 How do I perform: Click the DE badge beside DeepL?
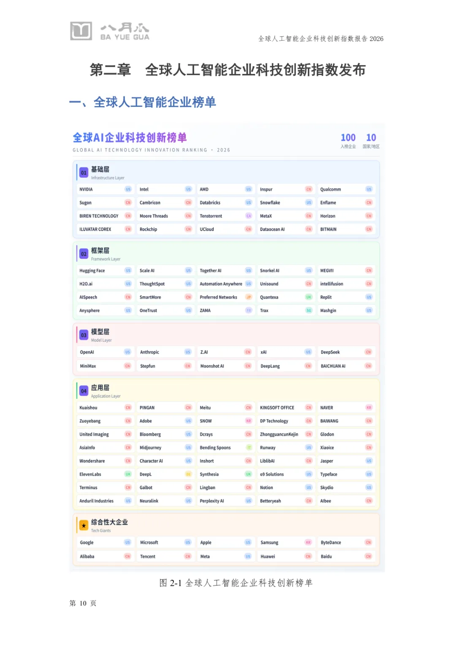(188, 474)
